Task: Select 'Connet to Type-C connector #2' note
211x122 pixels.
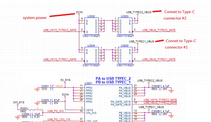Action: point(179,15)
